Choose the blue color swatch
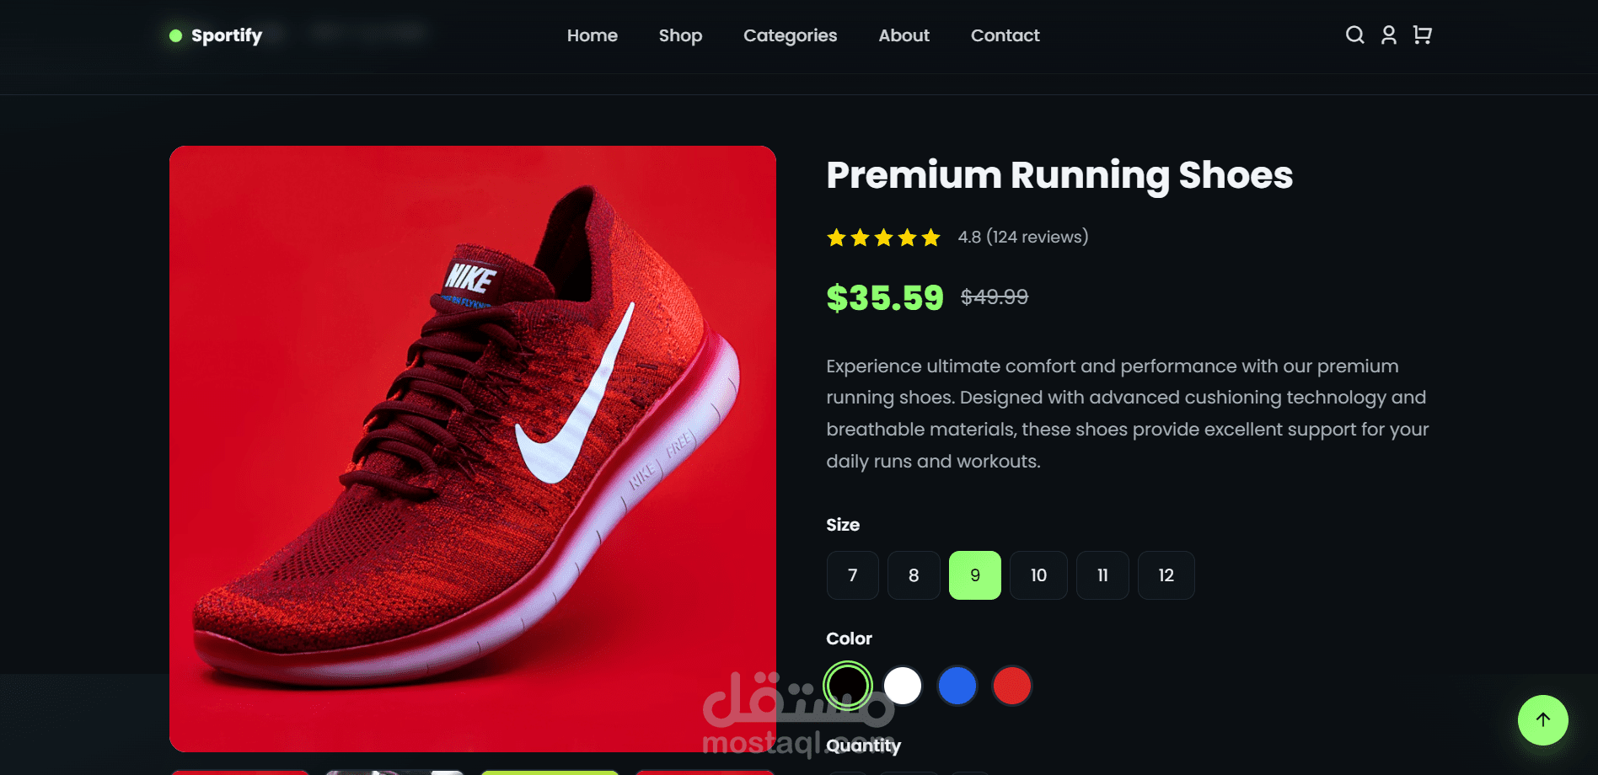The image size is (1598, 775). [957, 686]
